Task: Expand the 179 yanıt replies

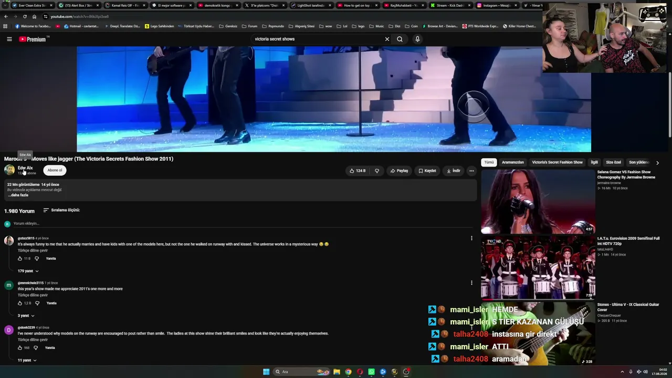Action: click(28, 271)
